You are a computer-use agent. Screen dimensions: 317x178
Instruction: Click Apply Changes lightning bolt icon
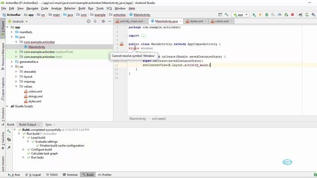(x=260, y=15)
